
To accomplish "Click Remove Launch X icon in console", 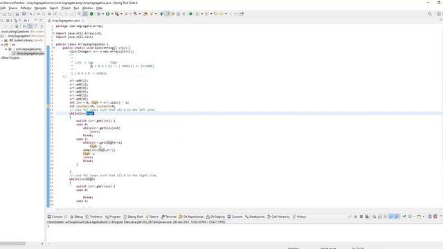I will 361,216.
